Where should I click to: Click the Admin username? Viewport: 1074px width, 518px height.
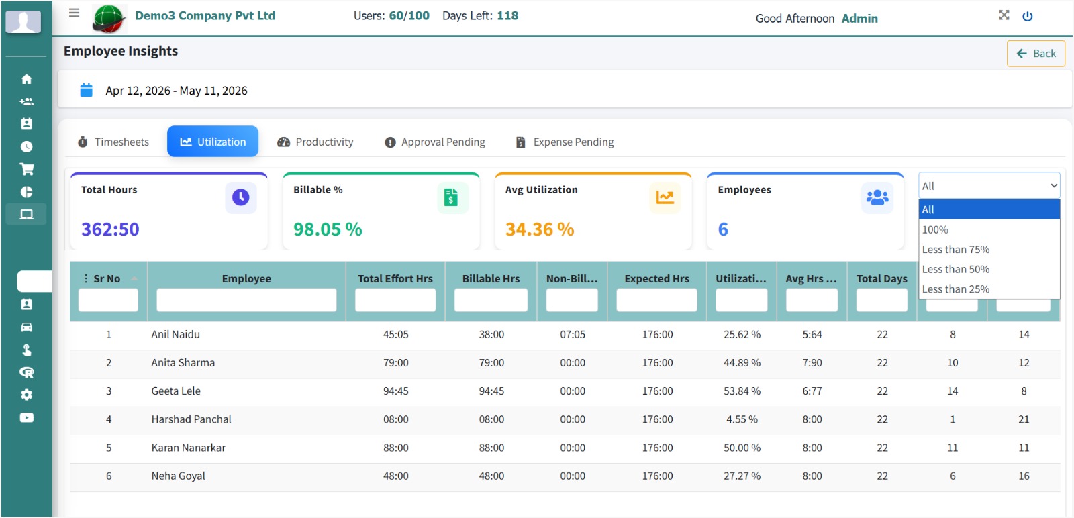(860, 19)
